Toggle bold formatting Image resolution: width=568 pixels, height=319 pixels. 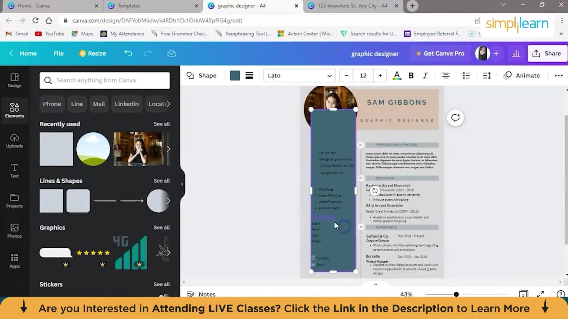point(411,76)
